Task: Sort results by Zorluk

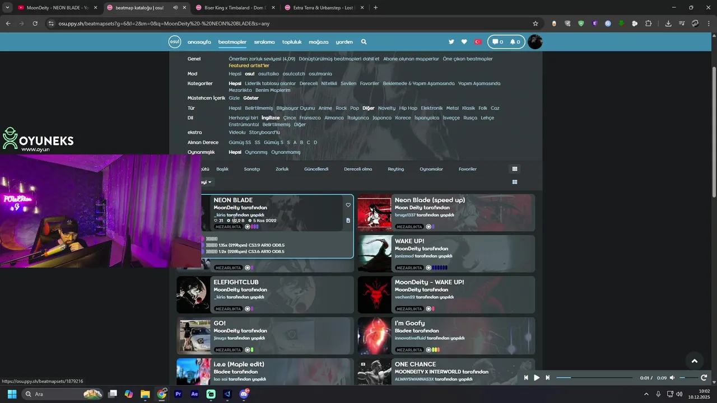Action: tap(282, 169)
